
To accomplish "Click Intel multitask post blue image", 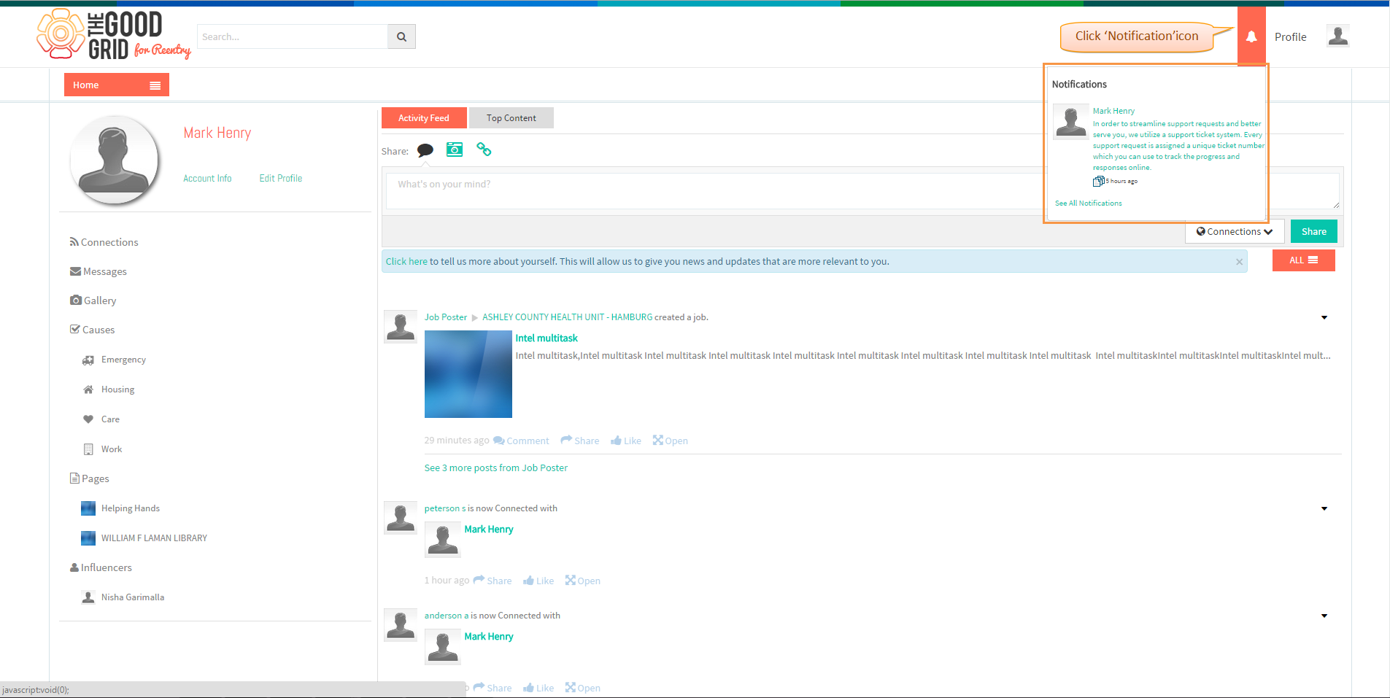I will [x=468, y=374].
